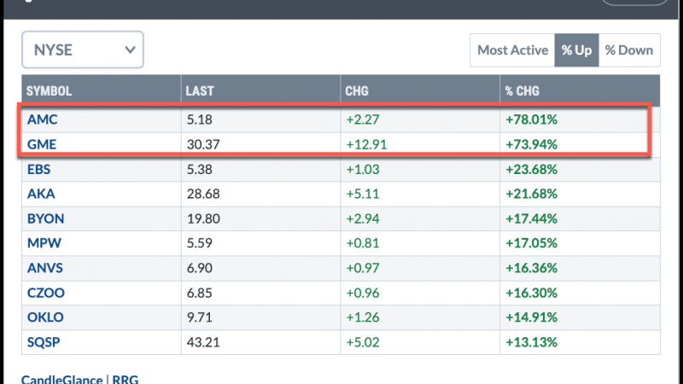The image size is (683, 384).
Task: Click CZOO percent change +16.30%
Action: point(531,293)
